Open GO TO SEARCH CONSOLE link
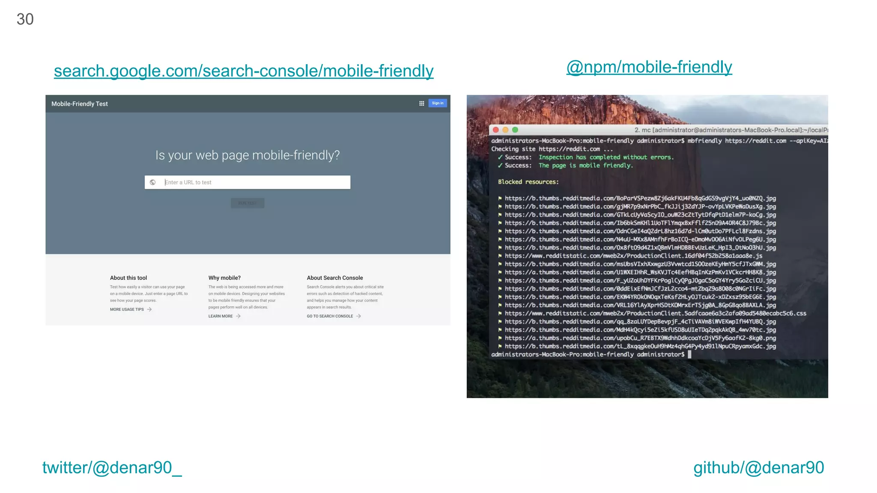 coord(330,316)
